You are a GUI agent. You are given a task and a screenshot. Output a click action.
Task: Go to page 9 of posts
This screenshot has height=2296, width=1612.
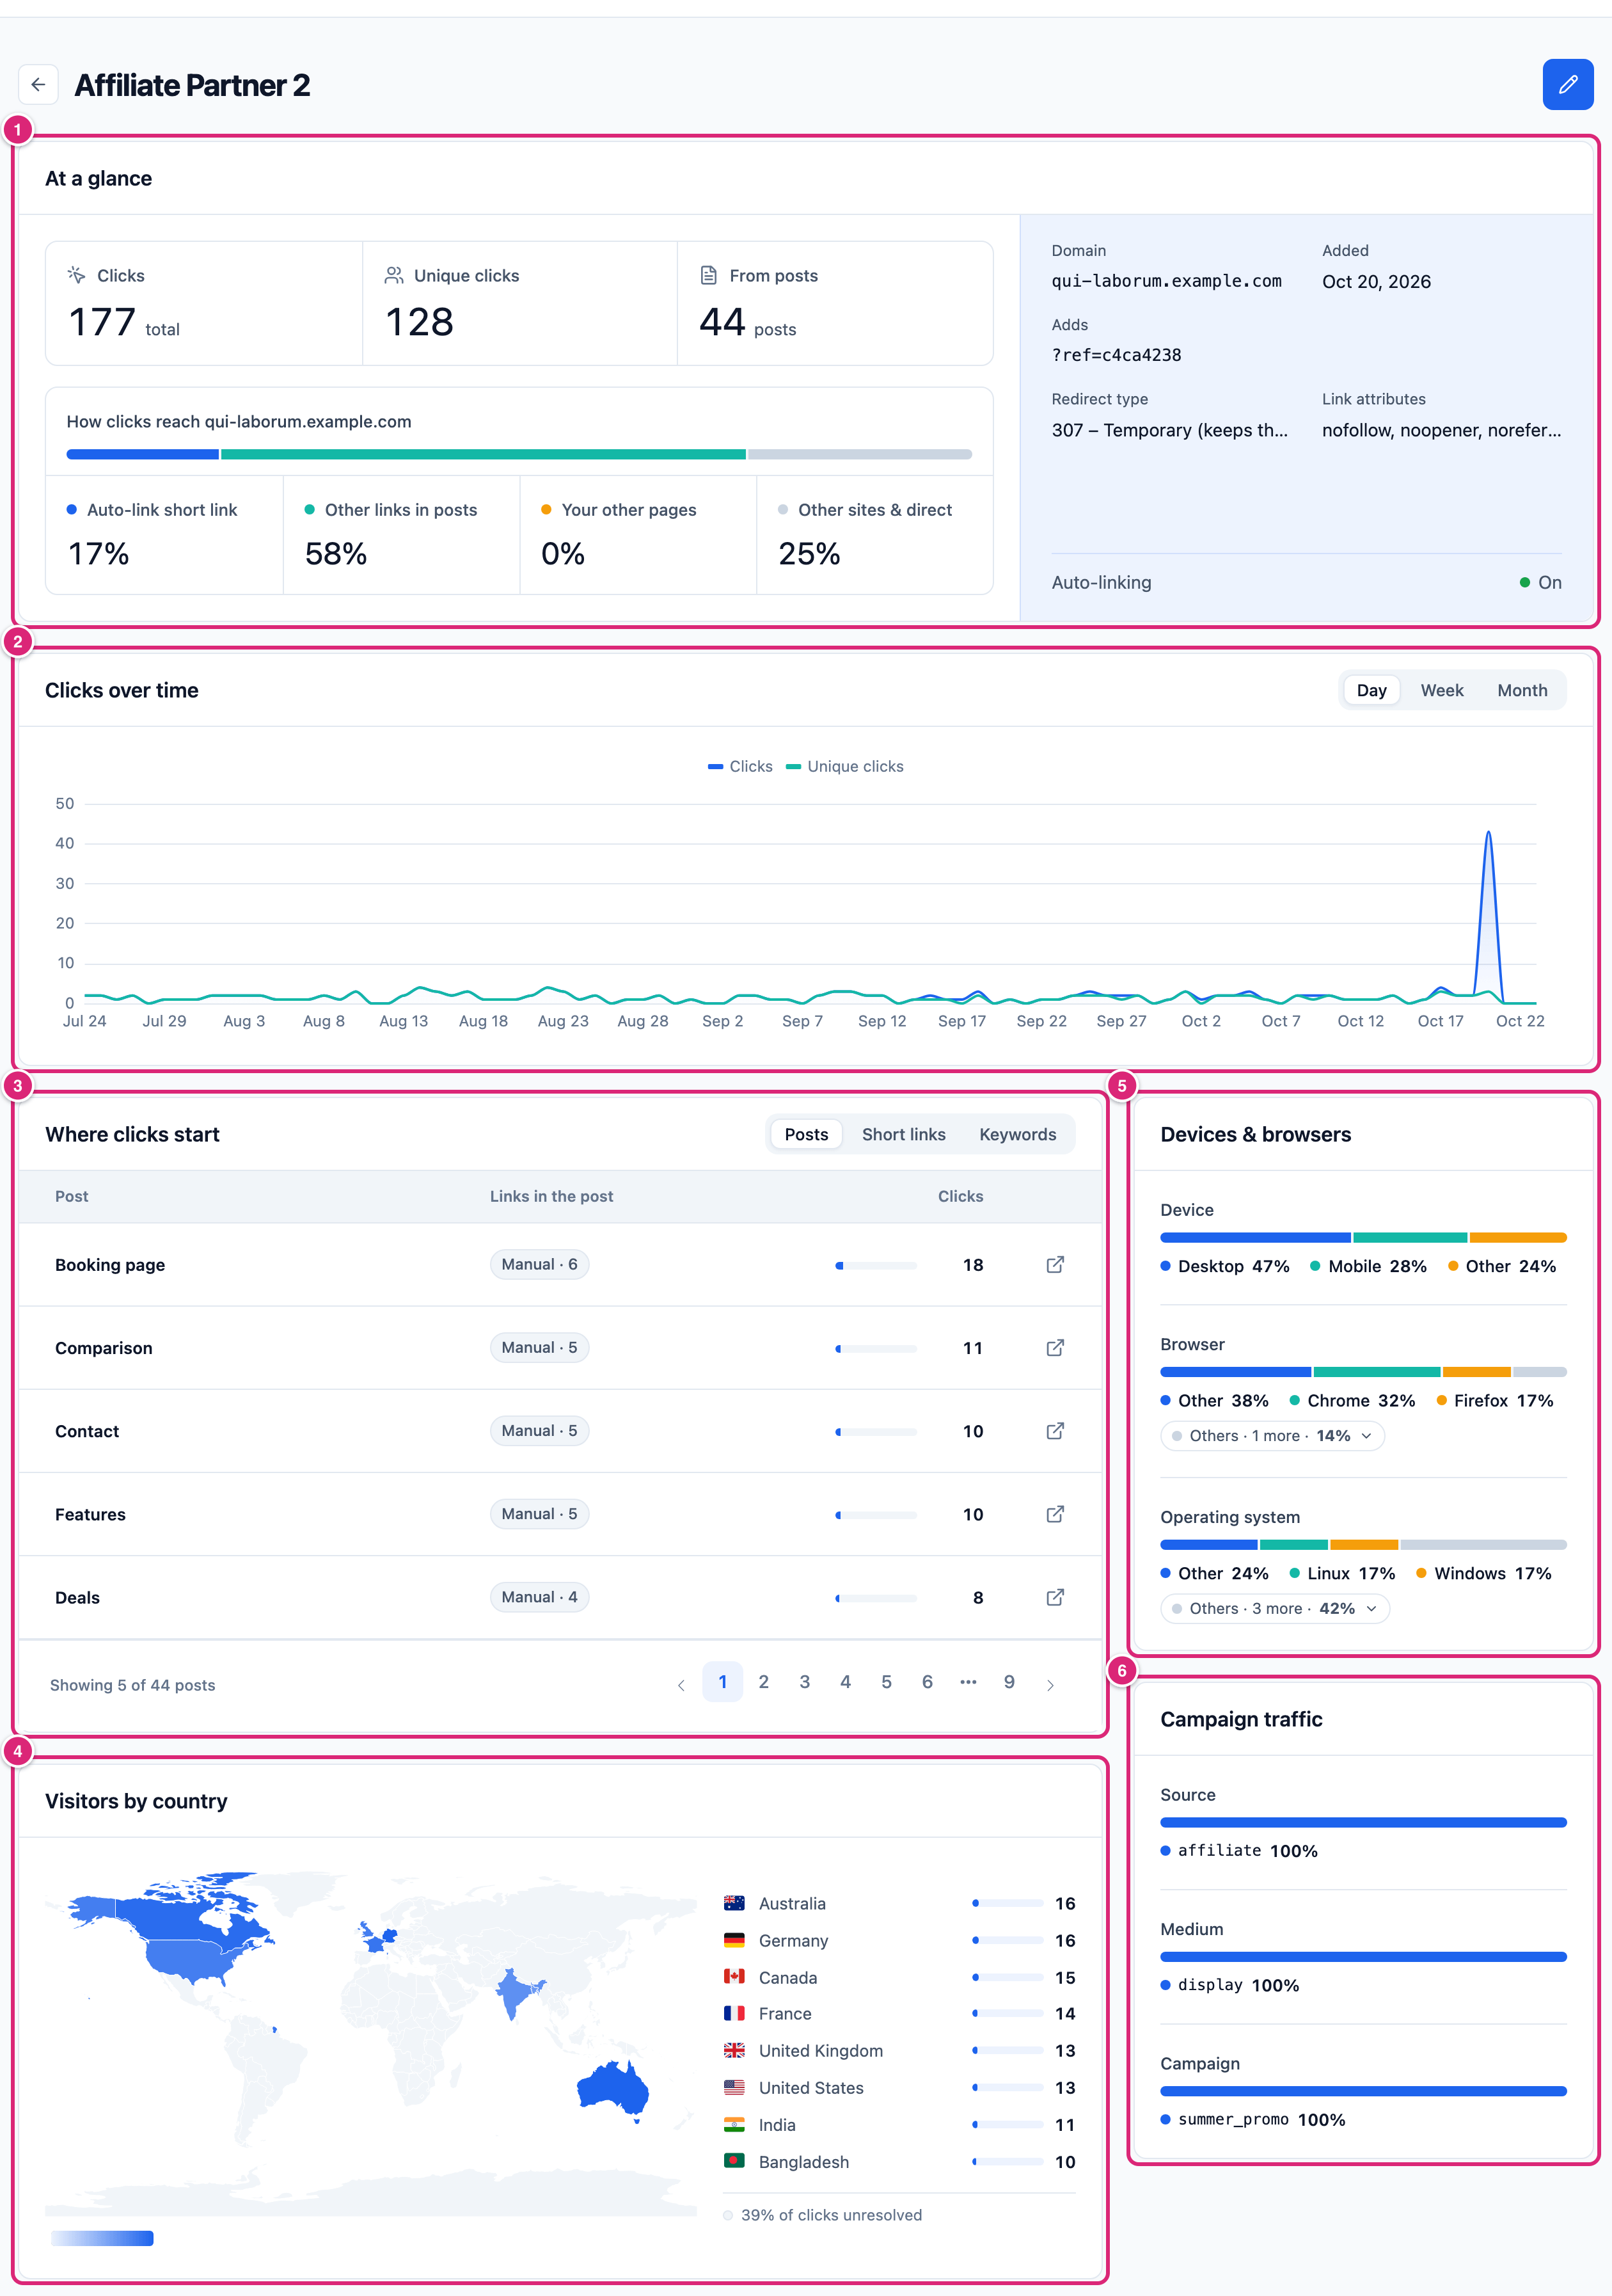[1009, 1682]
